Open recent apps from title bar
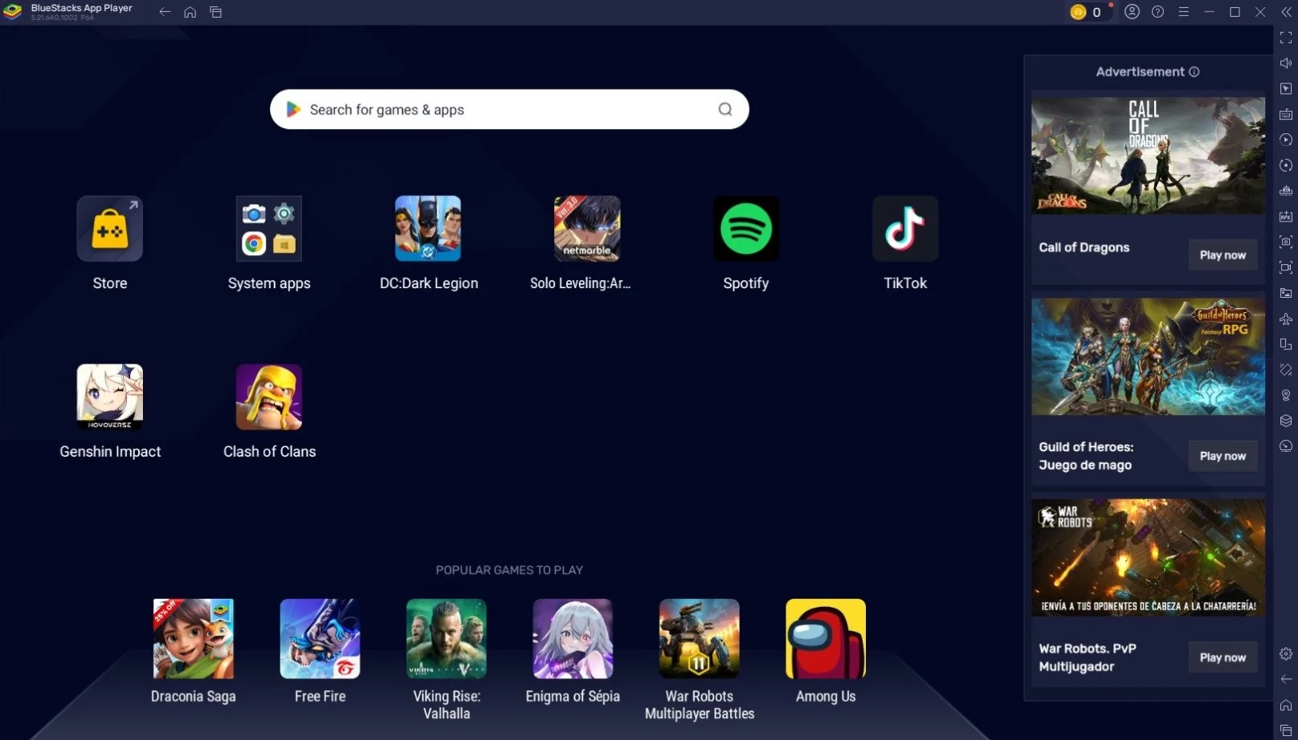1298x740 pixels. pos(216,12)
